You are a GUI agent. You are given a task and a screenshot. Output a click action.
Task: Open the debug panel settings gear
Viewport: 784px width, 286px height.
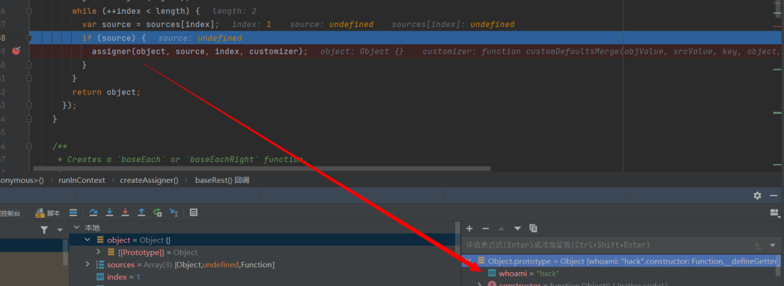[x=757, y=195]
